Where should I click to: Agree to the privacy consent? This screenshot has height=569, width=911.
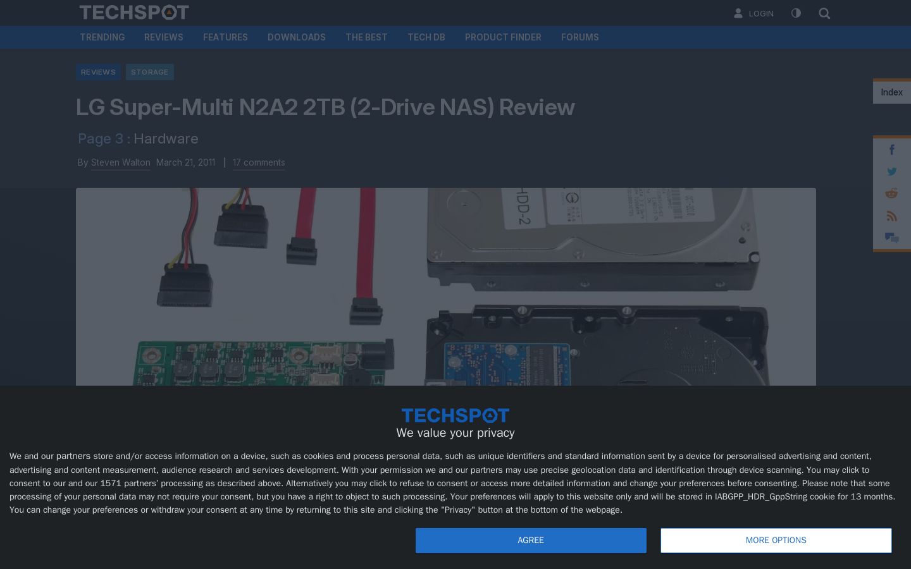tap(531, 541)
